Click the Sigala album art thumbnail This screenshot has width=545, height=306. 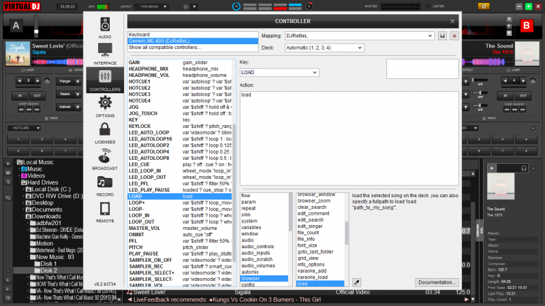18,54
